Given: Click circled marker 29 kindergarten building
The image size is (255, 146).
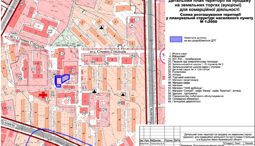Looking at the screenshot, I should [x=105, y=109].
